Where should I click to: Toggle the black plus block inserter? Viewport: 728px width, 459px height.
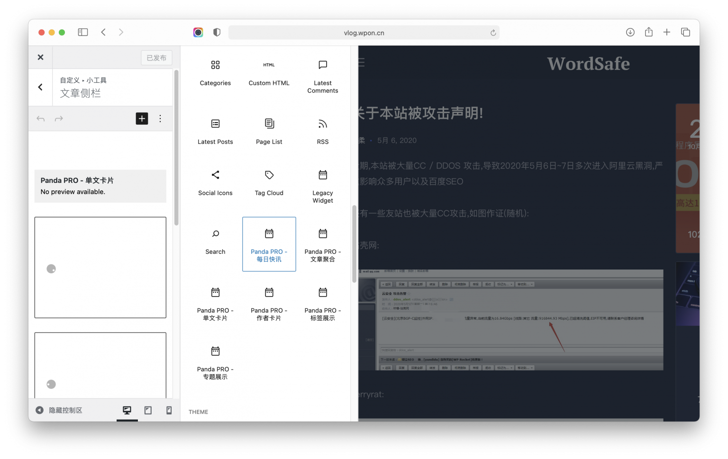142,118
